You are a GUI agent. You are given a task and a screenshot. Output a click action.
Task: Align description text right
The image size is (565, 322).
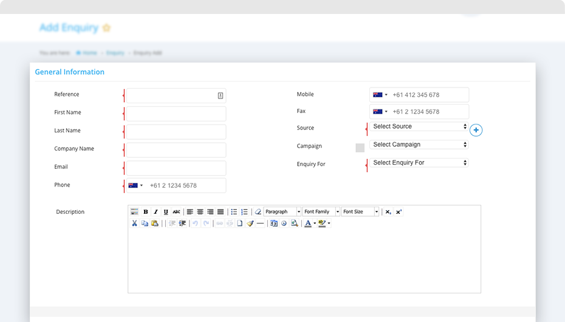[210, 212]
